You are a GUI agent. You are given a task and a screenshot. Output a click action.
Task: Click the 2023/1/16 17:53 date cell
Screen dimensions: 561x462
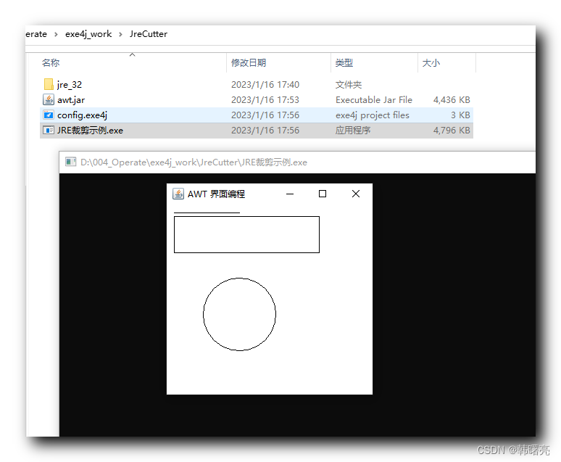265,100
